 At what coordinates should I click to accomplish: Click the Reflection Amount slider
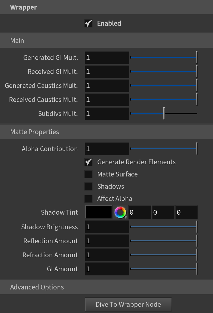pyautogui.click(x=164, y=241)
